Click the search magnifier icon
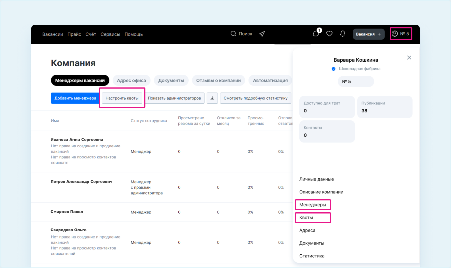This screenshot has height=268, width=451. point(233,34)
